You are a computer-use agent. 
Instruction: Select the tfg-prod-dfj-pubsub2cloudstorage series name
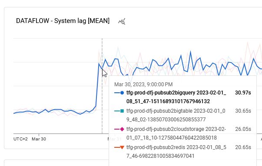tap(176, 133)
